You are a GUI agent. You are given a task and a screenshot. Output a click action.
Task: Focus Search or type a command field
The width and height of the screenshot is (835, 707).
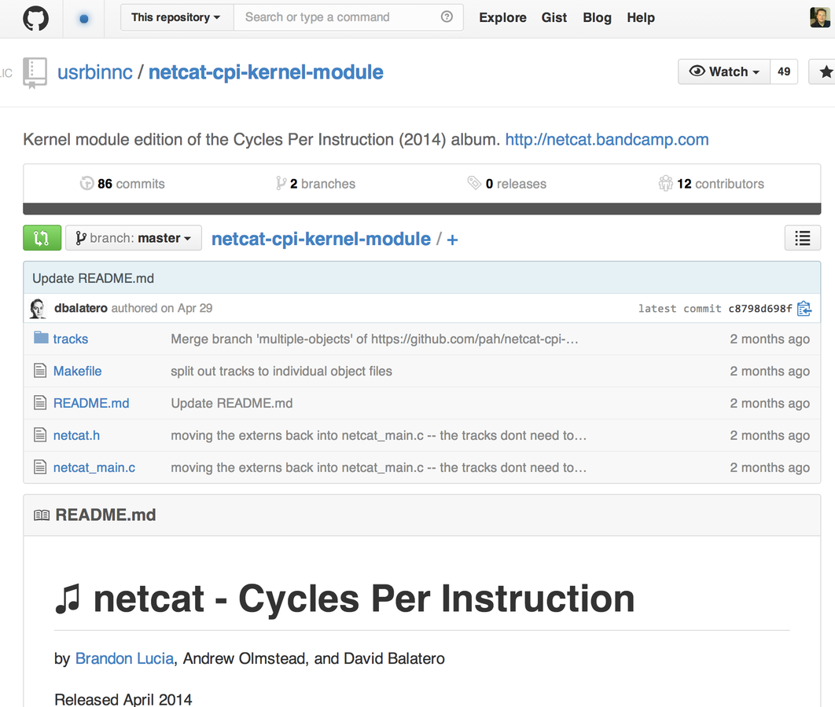pyautogui.click(x=348, y=17)
